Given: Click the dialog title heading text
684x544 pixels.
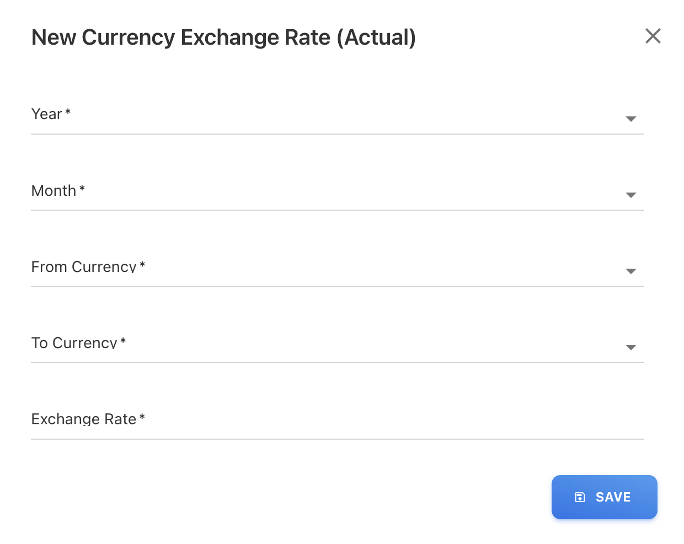Looking at the screenshot, I should click(x=223, y=38).
